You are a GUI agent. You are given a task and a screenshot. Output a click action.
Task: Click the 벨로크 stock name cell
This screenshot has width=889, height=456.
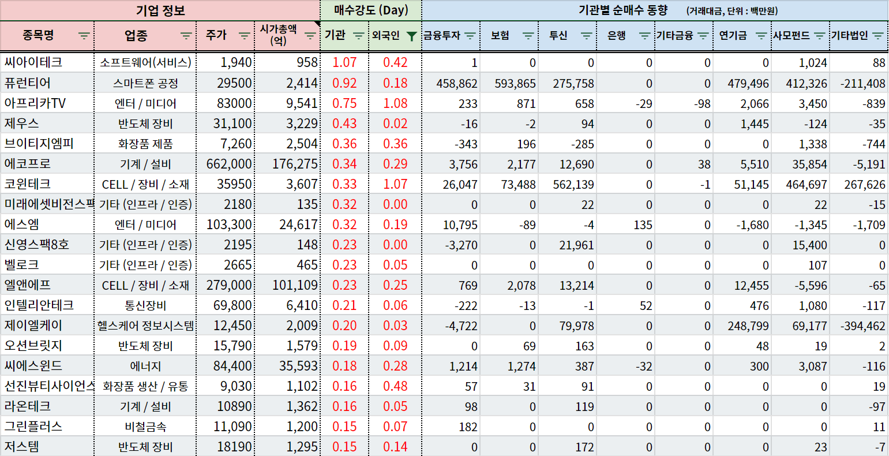[x=47, y=264]
